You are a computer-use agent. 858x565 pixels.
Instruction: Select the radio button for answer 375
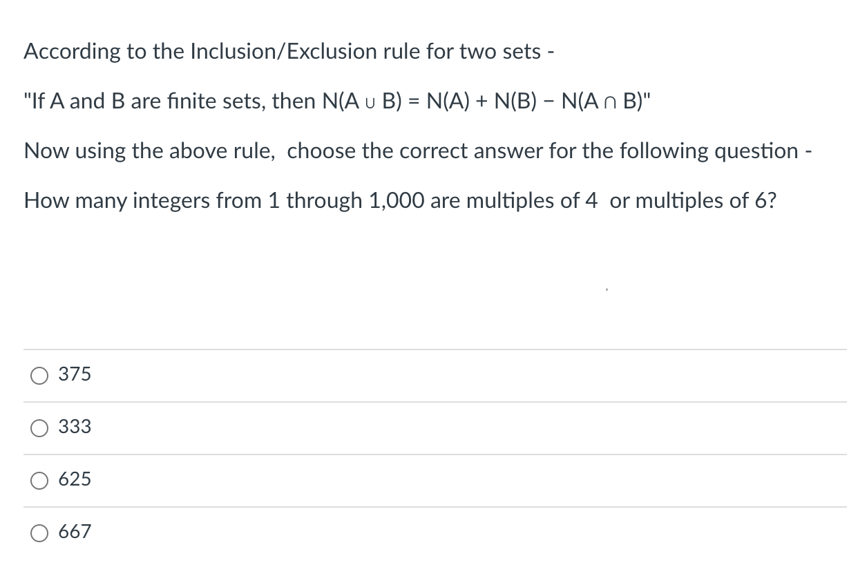(39, 375)
